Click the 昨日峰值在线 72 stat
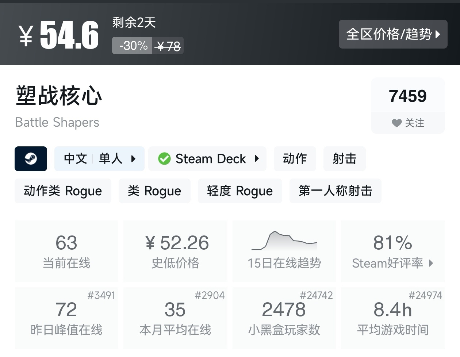Screen dimensions: 460x357 66,318
